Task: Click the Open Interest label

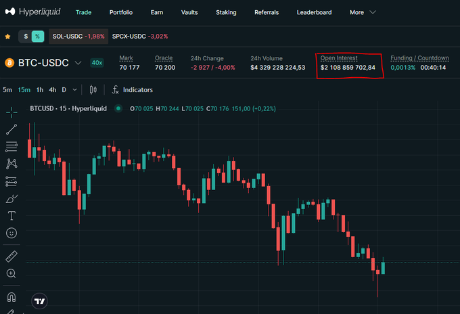Action: click(x=339, y=58)
